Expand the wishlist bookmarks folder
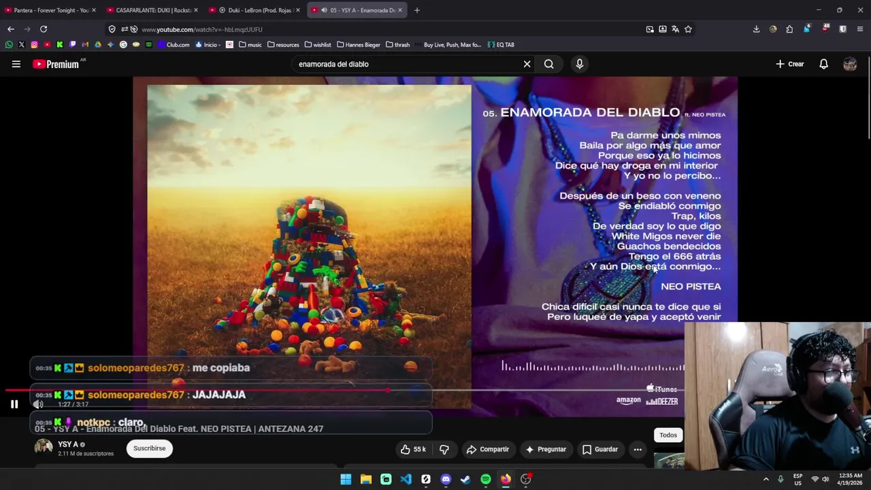This screenshot has height=490, width=871. click(318, 45)
